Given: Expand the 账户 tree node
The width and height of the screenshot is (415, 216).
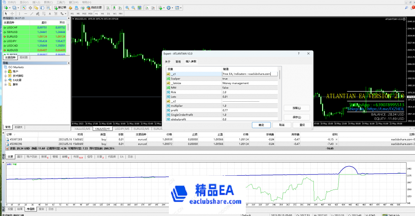Looking at the screenshot, I should (x=6, y=71).
